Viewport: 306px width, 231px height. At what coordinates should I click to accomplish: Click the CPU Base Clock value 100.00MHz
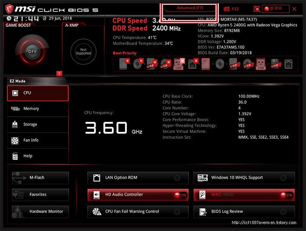tap(249, 96)
